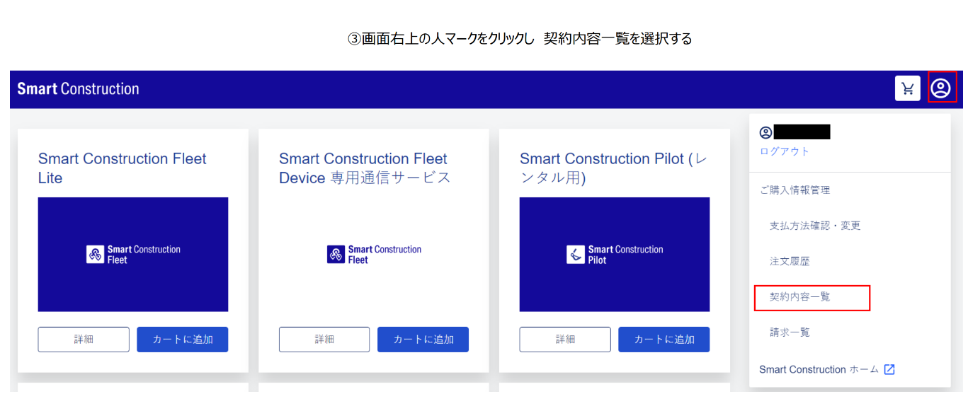View 詳細 of Smart Construction Pilot
The image size is (968, 406).
tap(565, 340)
